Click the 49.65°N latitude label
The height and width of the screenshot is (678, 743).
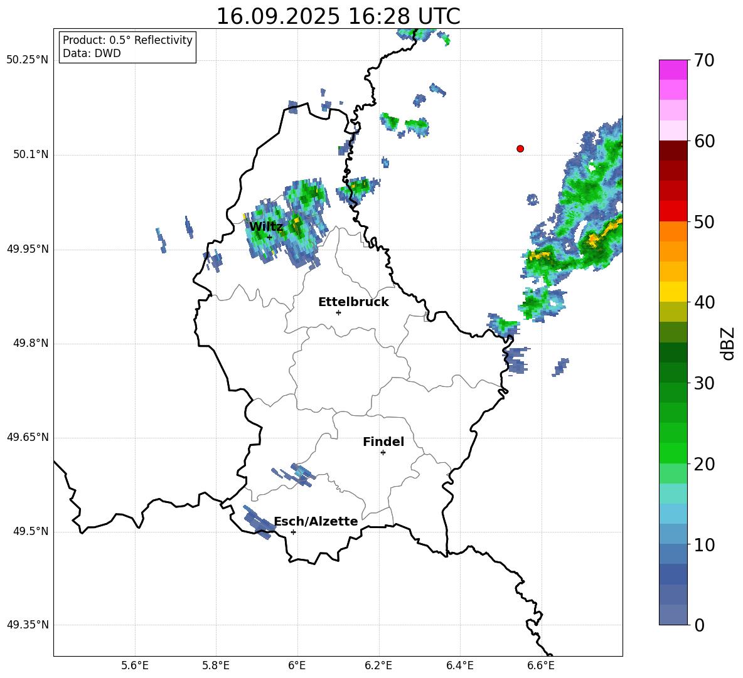(x=28, y=437)
